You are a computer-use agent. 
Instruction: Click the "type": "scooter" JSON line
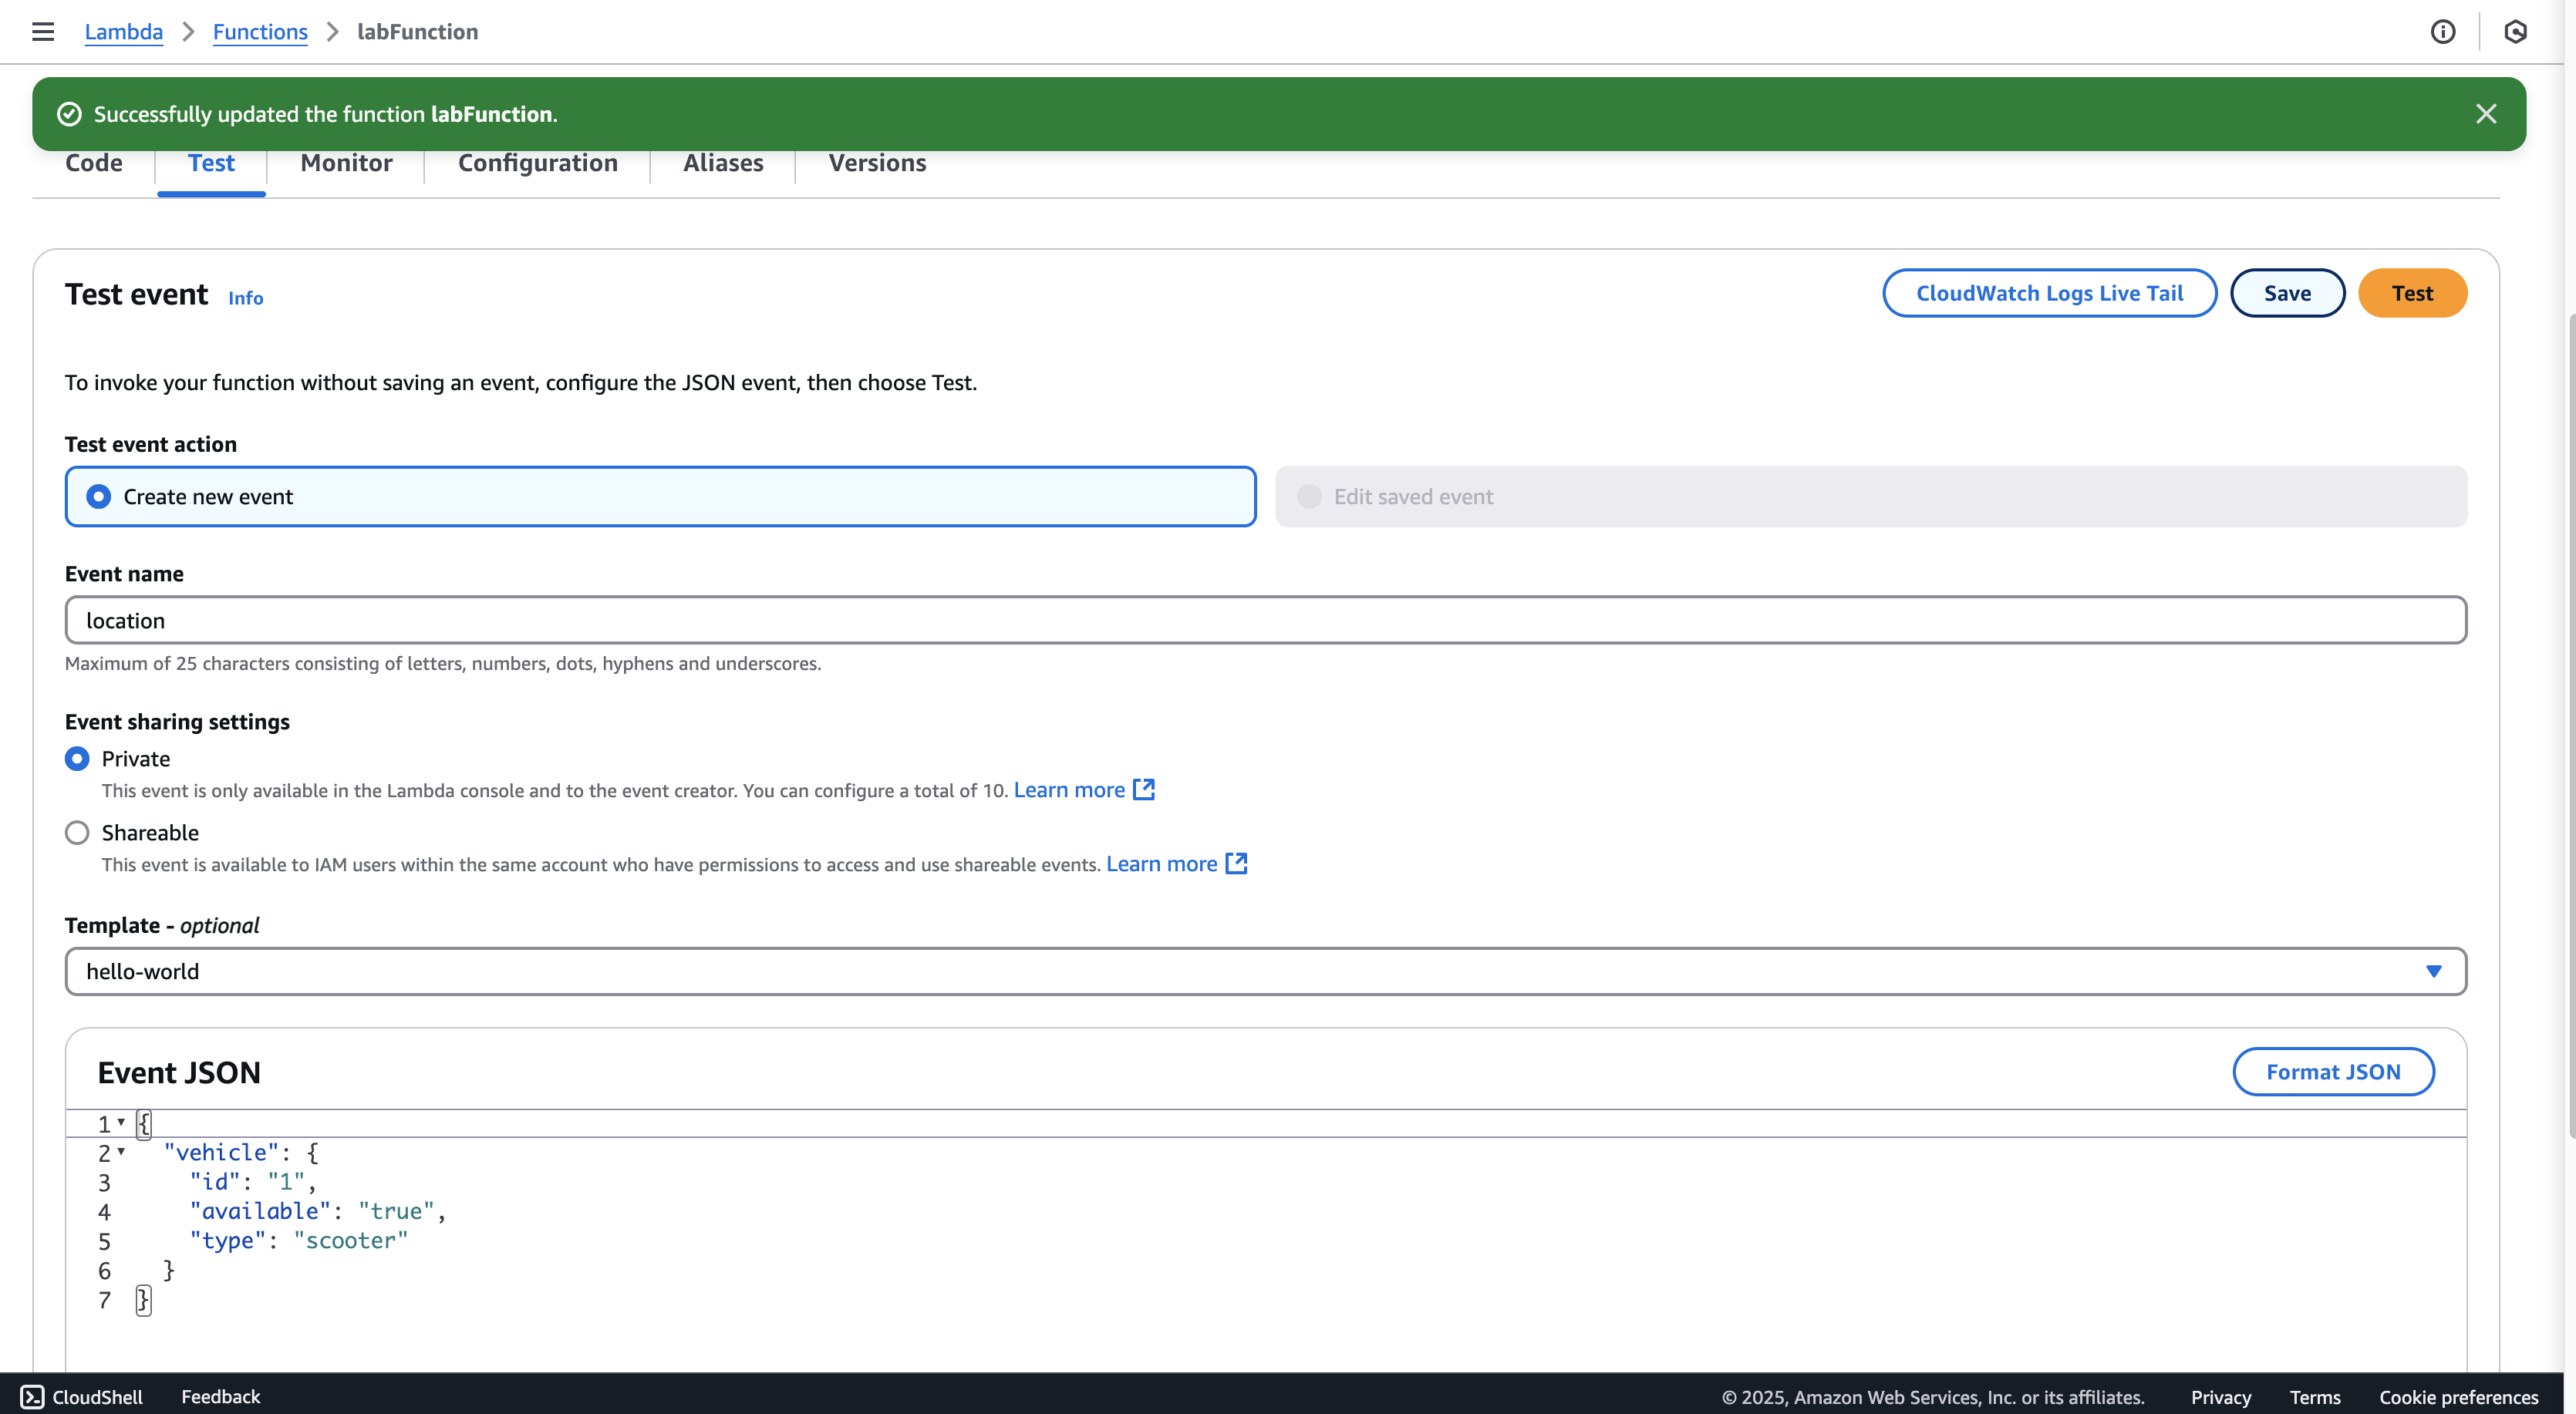(299, 1241)
